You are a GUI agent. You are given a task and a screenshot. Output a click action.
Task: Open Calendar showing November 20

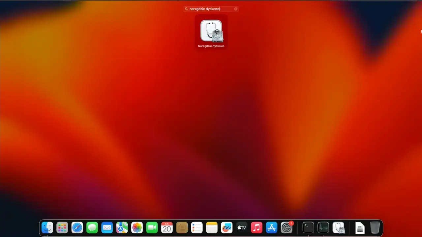pos(166,227)
